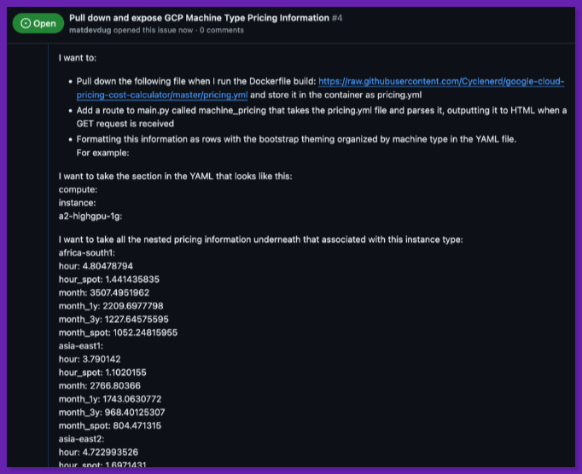
Task: Click the 'asia-east2:' region line
Action: (x=82, y=438)
